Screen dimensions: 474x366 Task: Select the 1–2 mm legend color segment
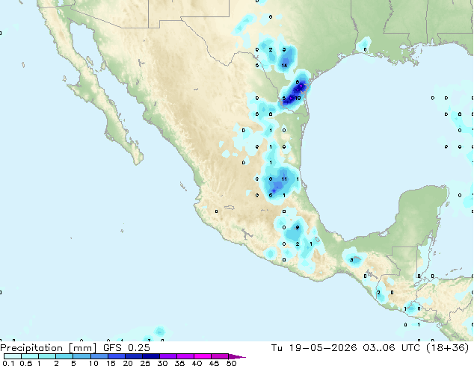[47, 356]
